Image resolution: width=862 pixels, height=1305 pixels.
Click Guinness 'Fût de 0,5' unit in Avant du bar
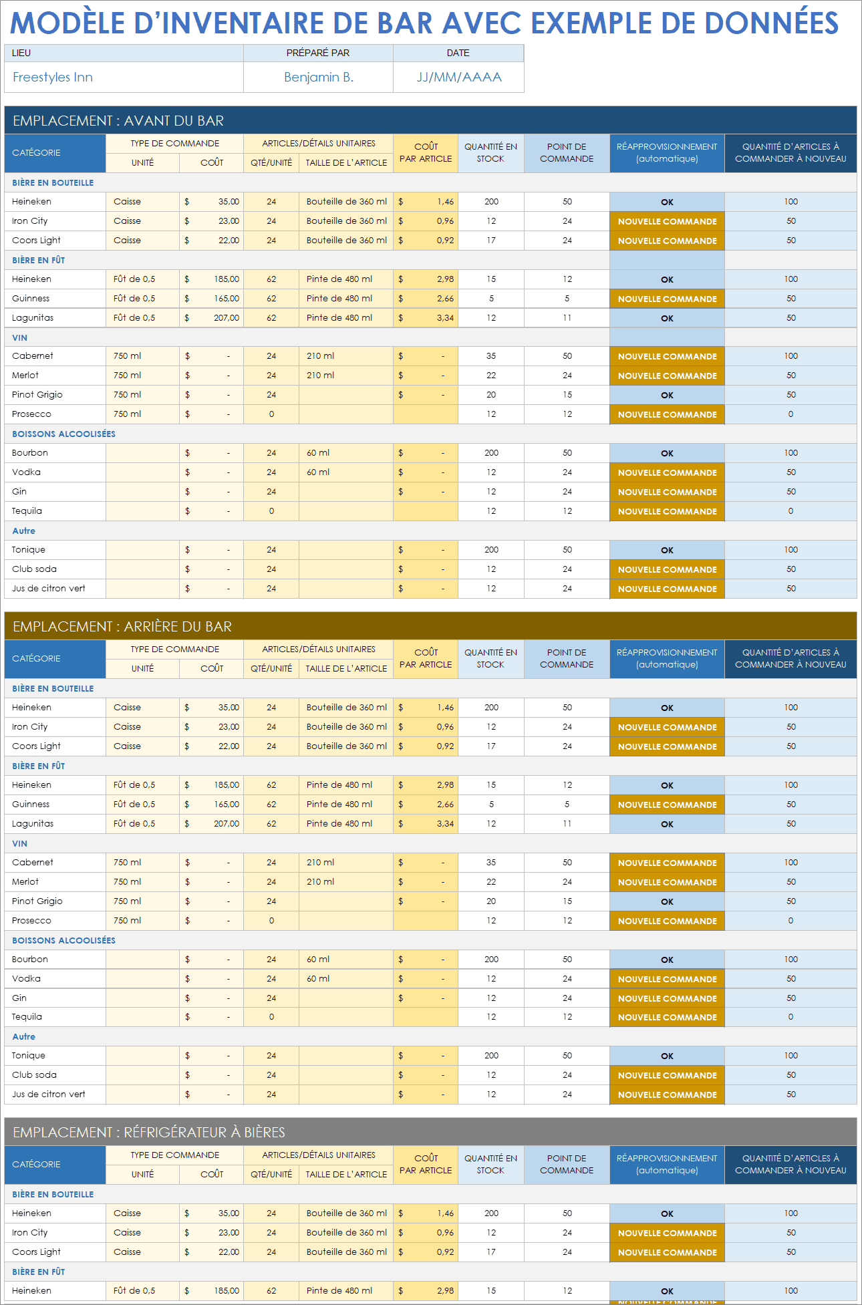click(x=142, y=299)
